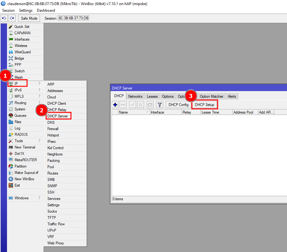Image resolution: width=287 pixels, height=252 pixels.
Task: Click the Comment icon in DHCP toolbar
Action: [x=150, y=105]
